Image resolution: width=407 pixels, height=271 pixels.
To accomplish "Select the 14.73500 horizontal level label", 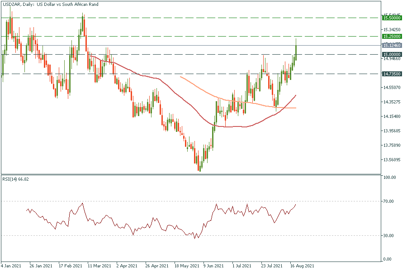I will tap(392, 74).
